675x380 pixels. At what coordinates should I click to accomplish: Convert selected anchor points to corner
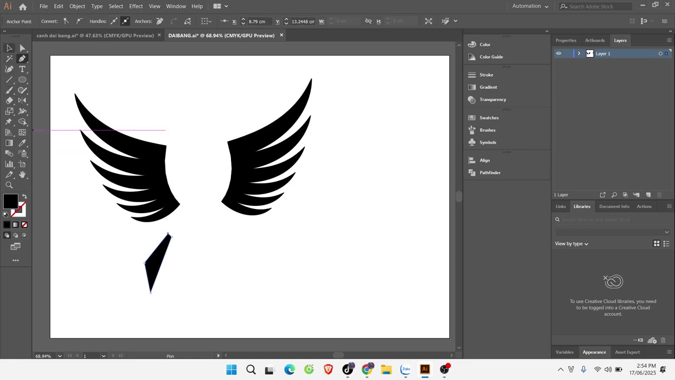pyautogui.click(x=66, y=21)
